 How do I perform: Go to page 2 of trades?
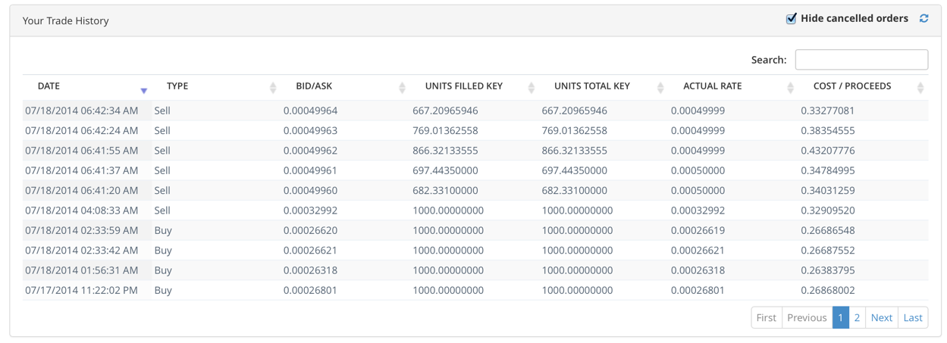[x=857, y=318]
